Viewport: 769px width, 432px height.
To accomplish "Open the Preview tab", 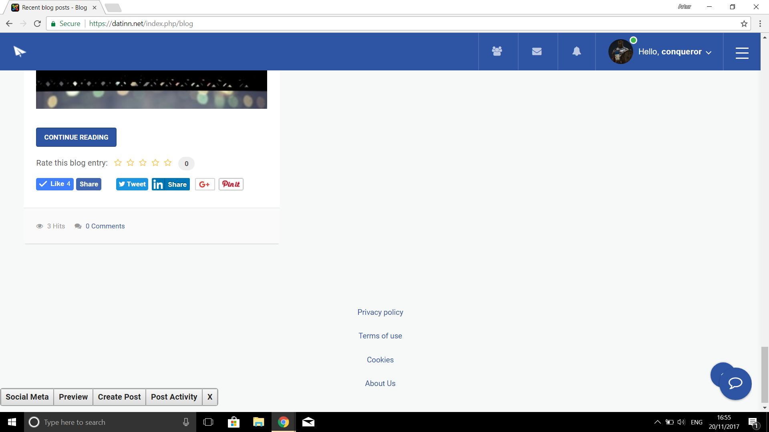I will 73,397.
